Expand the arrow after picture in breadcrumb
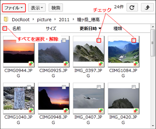The width and height of the screenshot is (156, 129). (55, 19)
